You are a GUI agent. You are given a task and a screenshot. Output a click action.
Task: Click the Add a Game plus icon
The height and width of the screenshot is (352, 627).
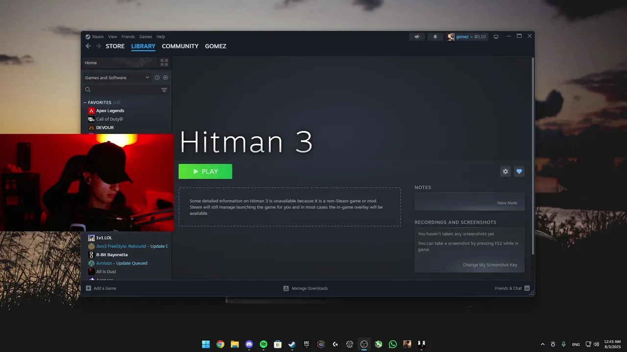(89, 288)
